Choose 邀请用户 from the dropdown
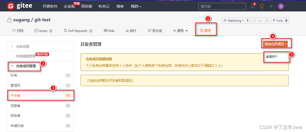Viewport: 306px width, 132px height. click(272, 57)
